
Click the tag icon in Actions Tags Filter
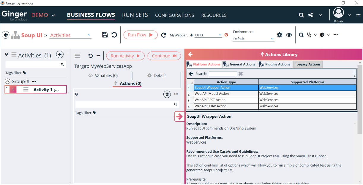(x=94, y=113)
